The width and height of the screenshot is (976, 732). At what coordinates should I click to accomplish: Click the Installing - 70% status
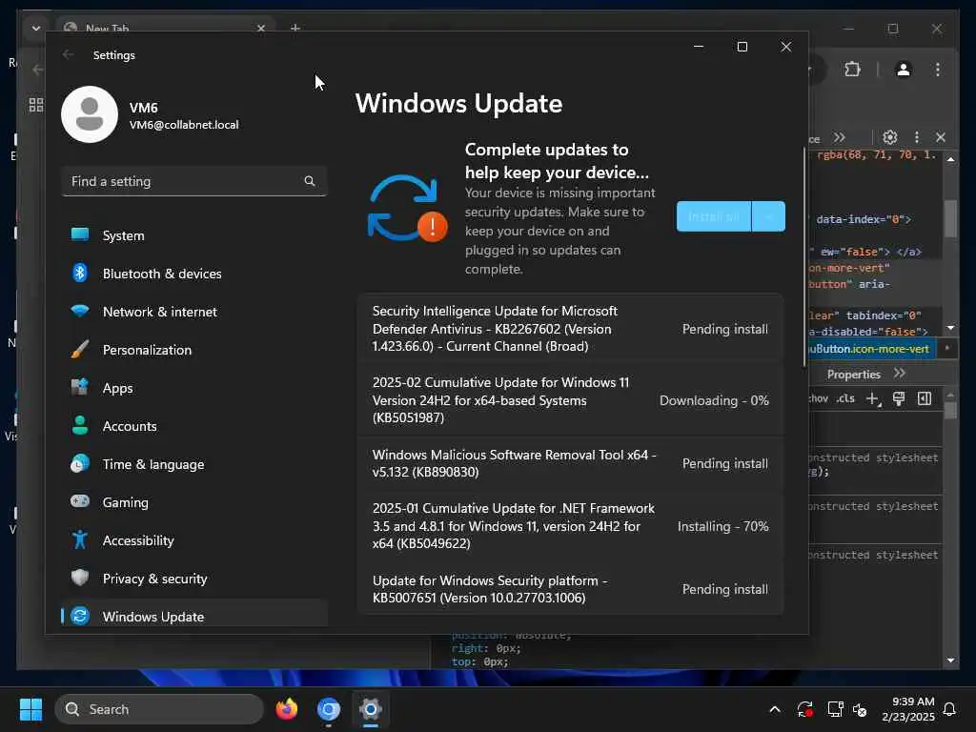[722, 526]
